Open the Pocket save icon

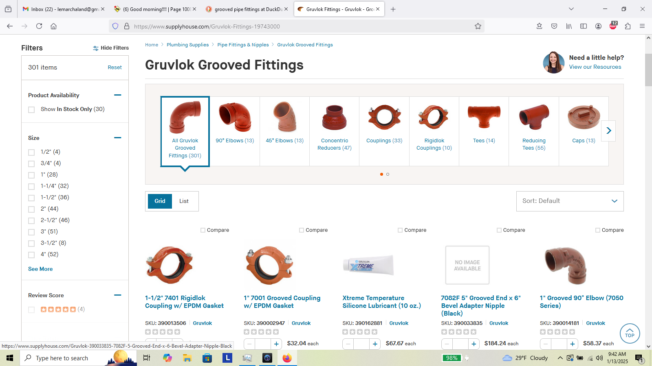tap(554, 26)
